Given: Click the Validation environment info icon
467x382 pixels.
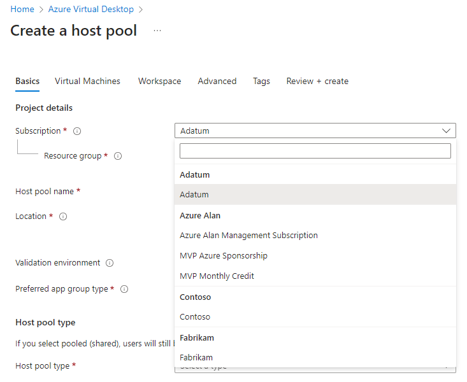Looking at the screenshot, I should point(110,263).
